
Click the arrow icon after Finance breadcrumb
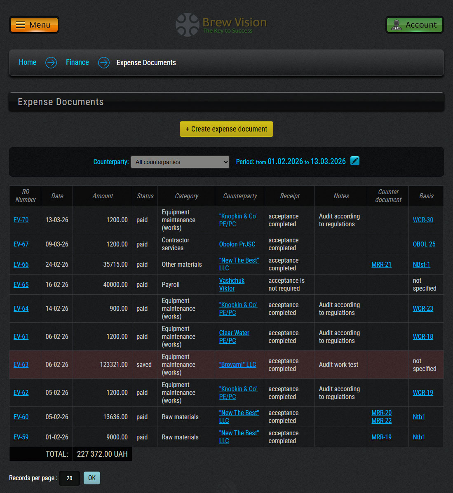103,63
